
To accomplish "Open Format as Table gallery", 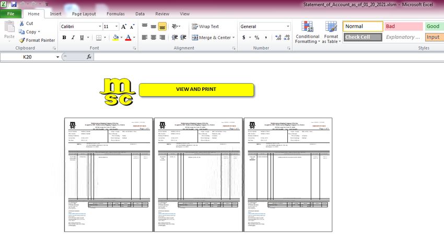I will 331,32.
